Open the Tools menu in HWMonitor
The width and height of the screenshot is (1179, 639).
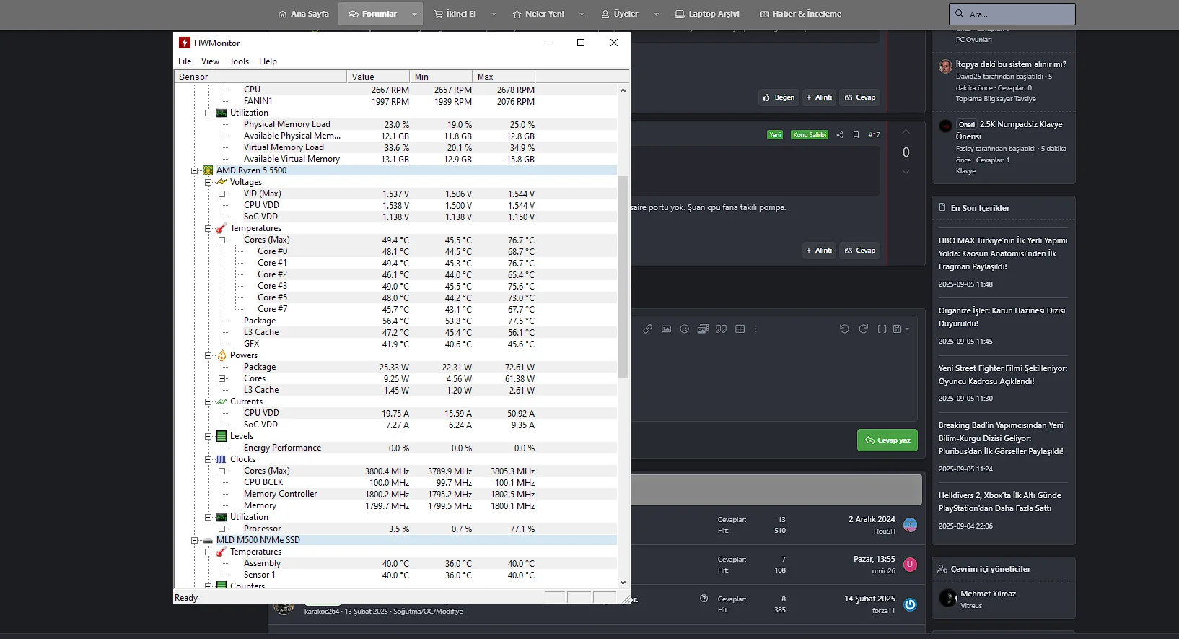coord(239,61)
